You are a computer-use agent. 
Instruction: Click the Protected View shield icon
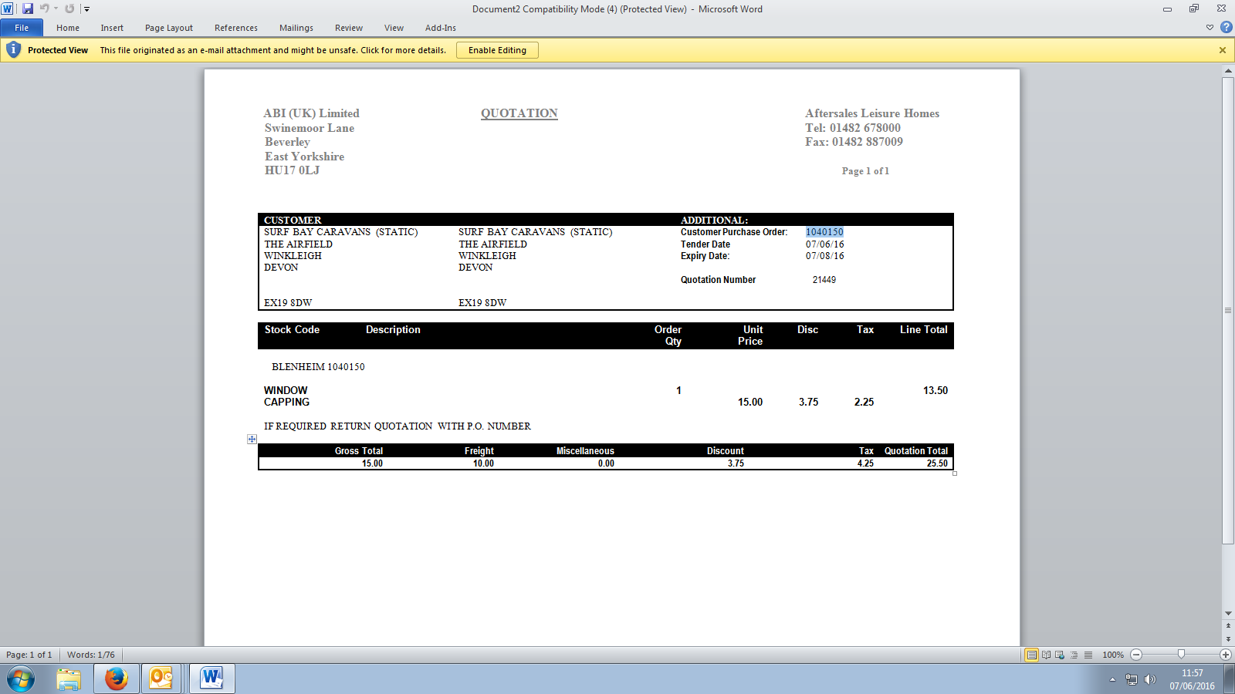[x=13, y=50]
